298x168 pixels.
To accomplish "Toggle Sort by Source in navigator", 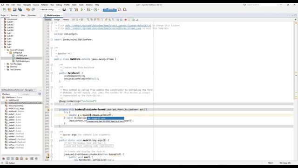I will click(x=36, y=159).
